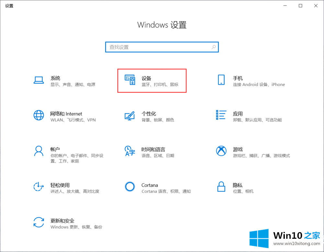Open the 轻松使用 dashed clock icon
The image size is (324, 252).
click(39, 187)
